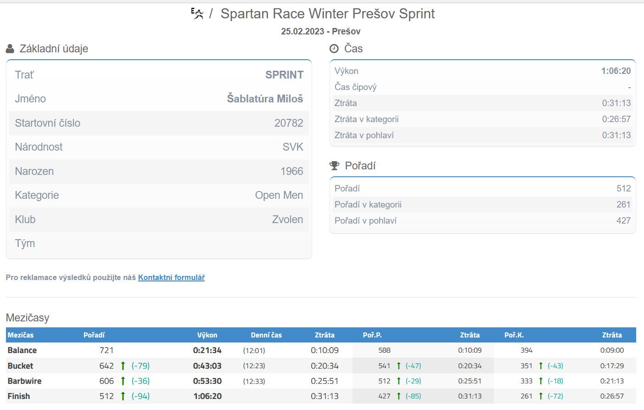Viewport: 644px width, 410px height.
Task: Click the Čas čipový row label
Action: [x=356, y=87]
